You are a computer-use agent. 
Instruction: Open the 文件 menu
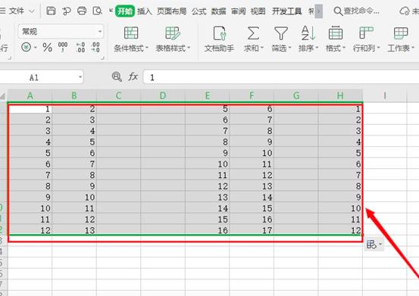click(x=17, y=11)
